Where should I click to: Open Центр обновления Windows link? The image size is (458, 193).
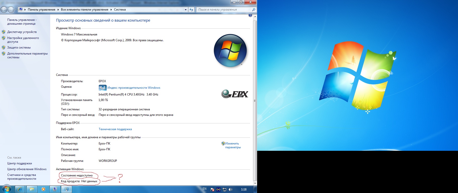[x=27, y=169]
